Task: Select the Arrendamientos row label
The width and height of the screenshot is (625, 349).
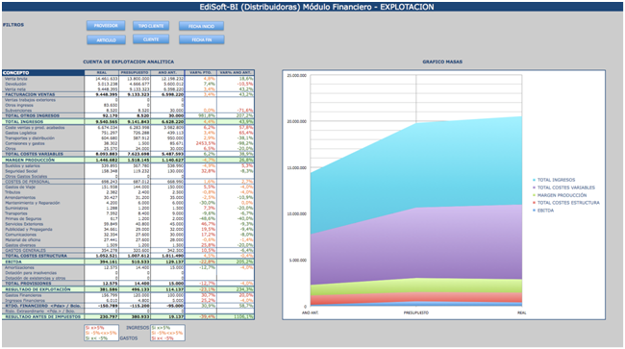Action: (x=20, y=197)
